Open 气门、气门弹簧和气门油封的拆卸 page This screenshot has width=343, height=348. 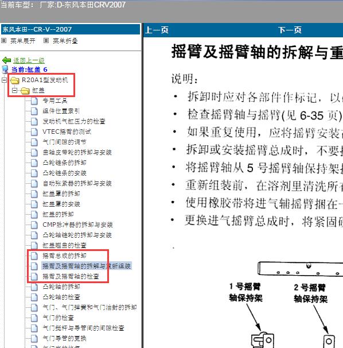tap(89, 307)
